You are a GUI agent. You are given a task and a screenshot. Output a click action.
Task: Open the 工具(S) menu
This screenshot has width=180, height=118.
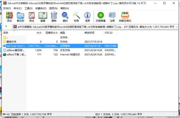click(28, 8)
